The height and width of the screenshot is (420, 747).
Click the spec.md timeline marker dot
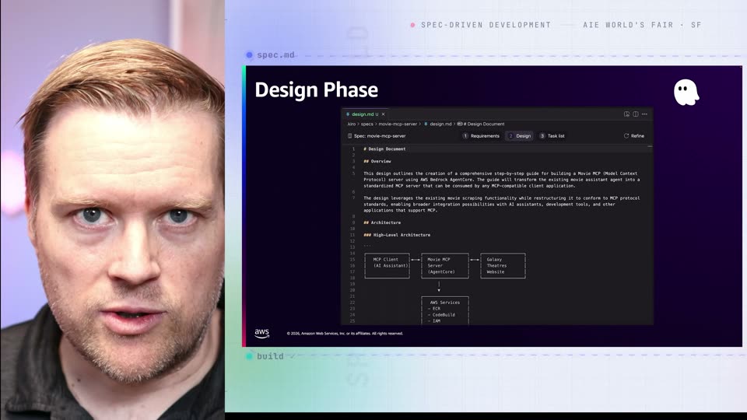point(249,55)
